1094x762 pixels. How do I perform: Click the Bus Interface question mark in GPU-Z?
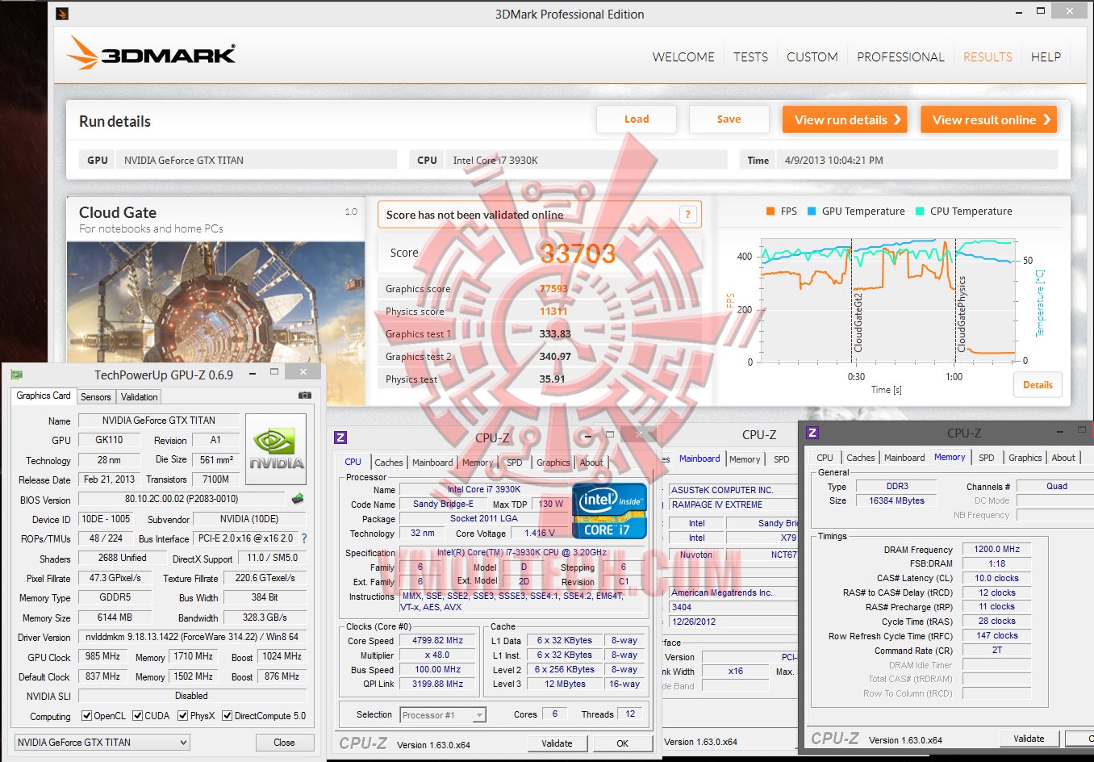click(304, 538)
